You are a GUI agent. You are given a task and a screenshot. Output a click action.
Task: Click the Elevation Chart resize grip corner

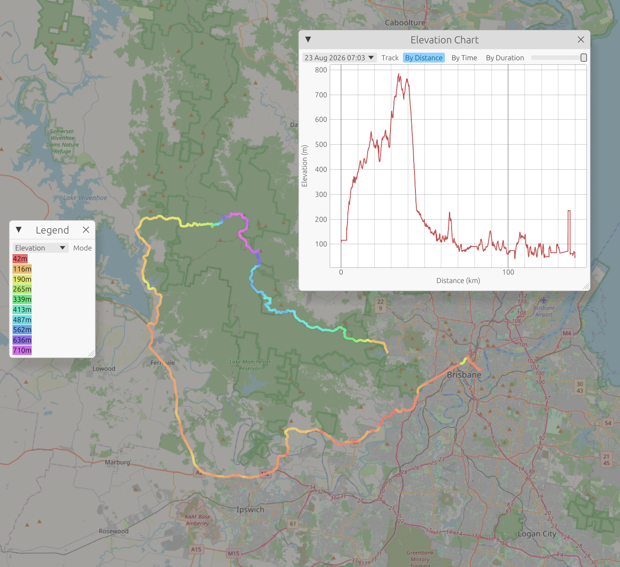click(x=586, y=287)
